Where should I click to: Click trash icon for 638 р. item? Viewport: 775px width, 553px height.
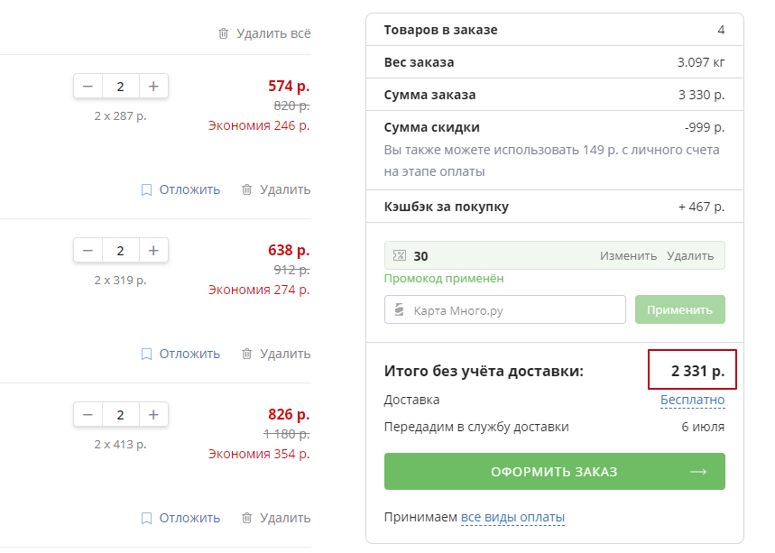click(246, 354)
